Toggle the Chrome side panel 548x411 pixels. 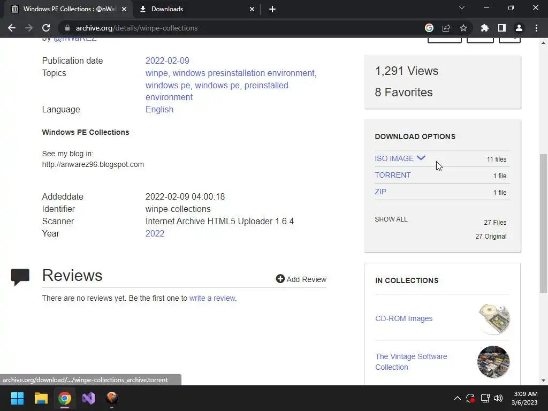coord(502,28)
